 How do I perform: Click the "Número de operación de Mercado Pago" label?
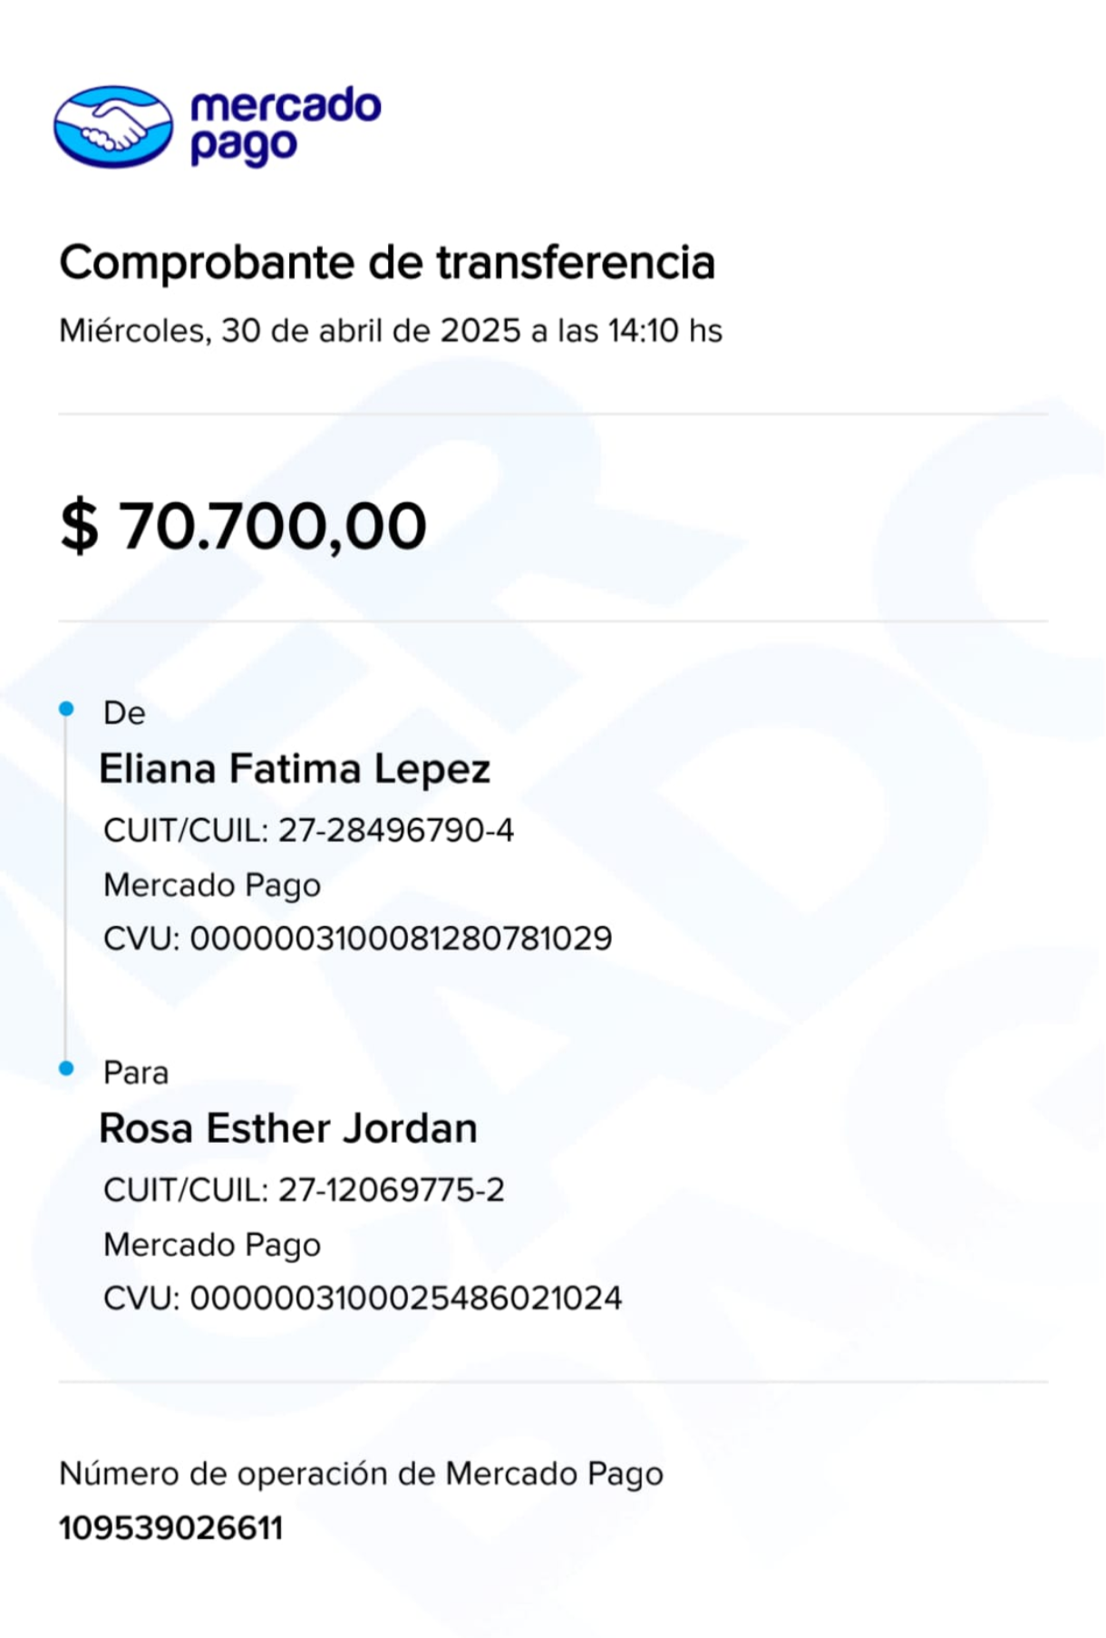(361, 1474)
